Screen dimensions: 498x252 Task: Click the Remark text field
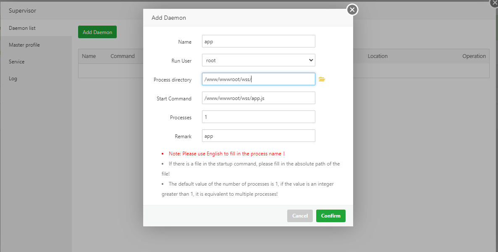point(258,136)
